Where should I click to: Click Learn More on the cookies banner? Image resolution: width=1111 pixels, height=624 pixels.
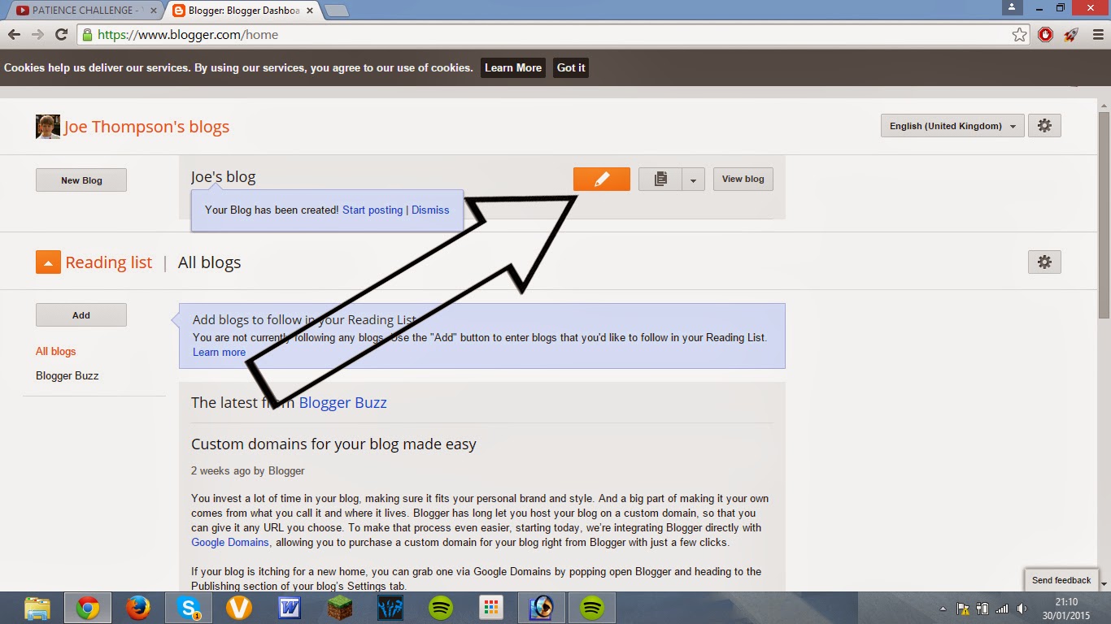coord(513,68)
